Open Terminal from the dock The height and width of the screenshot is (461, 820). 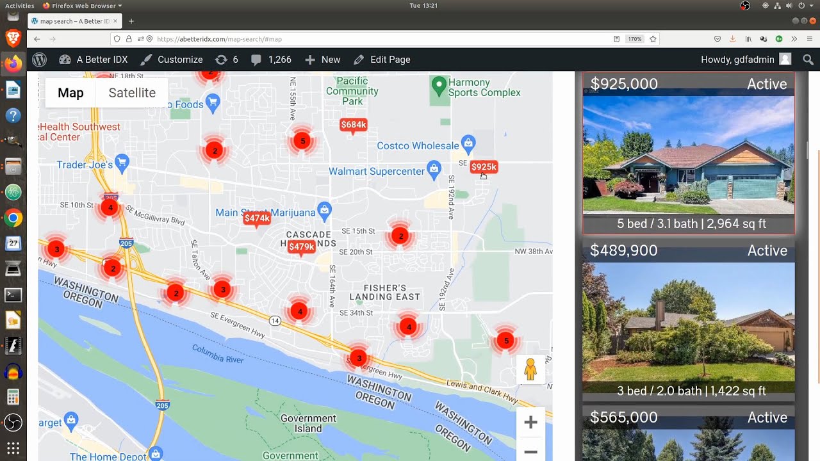13,295
